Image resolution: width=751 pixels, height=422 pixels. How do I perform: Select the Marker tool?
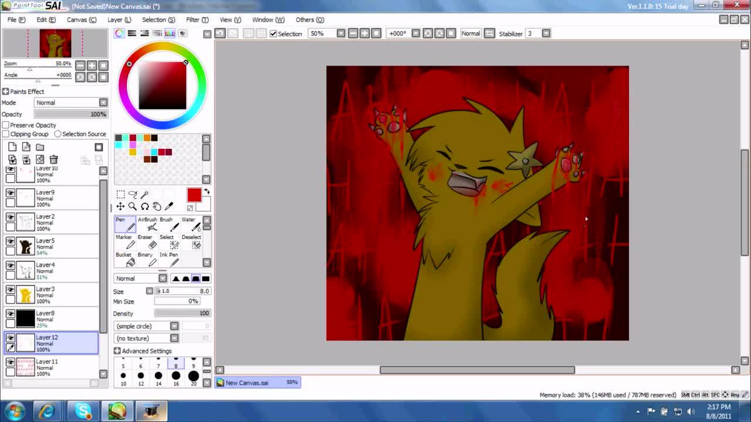[x=125, y=242]
